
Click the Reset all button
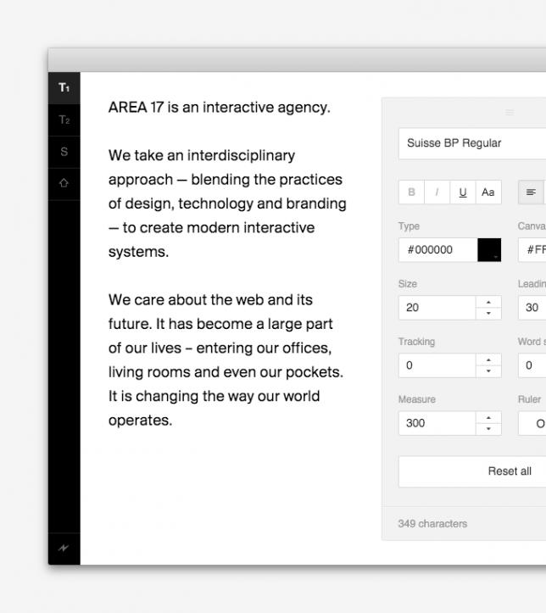coord(472,471)
